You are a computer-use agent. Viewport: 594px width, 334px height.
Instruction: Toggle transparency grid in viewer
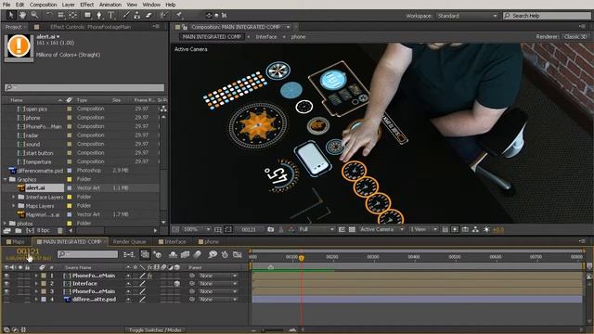[352, 229]
